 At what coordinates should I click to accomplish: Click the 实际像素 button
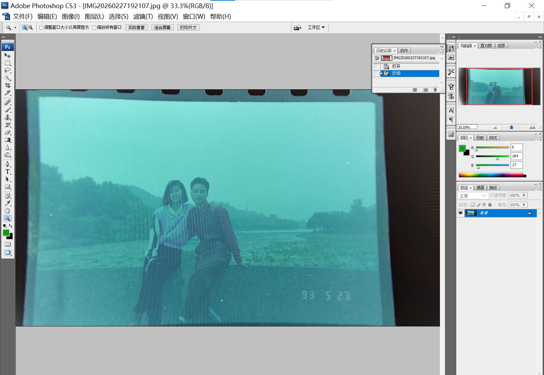point(137,27)
